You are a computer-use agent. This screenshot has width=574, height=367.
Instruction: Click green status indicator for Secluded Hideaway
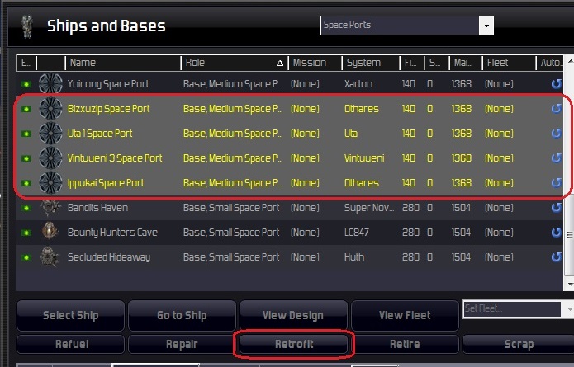[x=26, y=257]
